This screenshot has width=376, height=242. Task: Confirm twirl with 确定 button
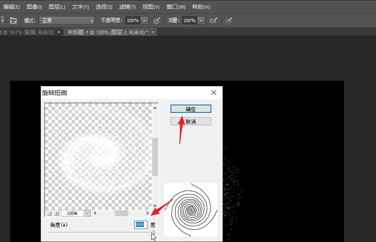[191, 109]
